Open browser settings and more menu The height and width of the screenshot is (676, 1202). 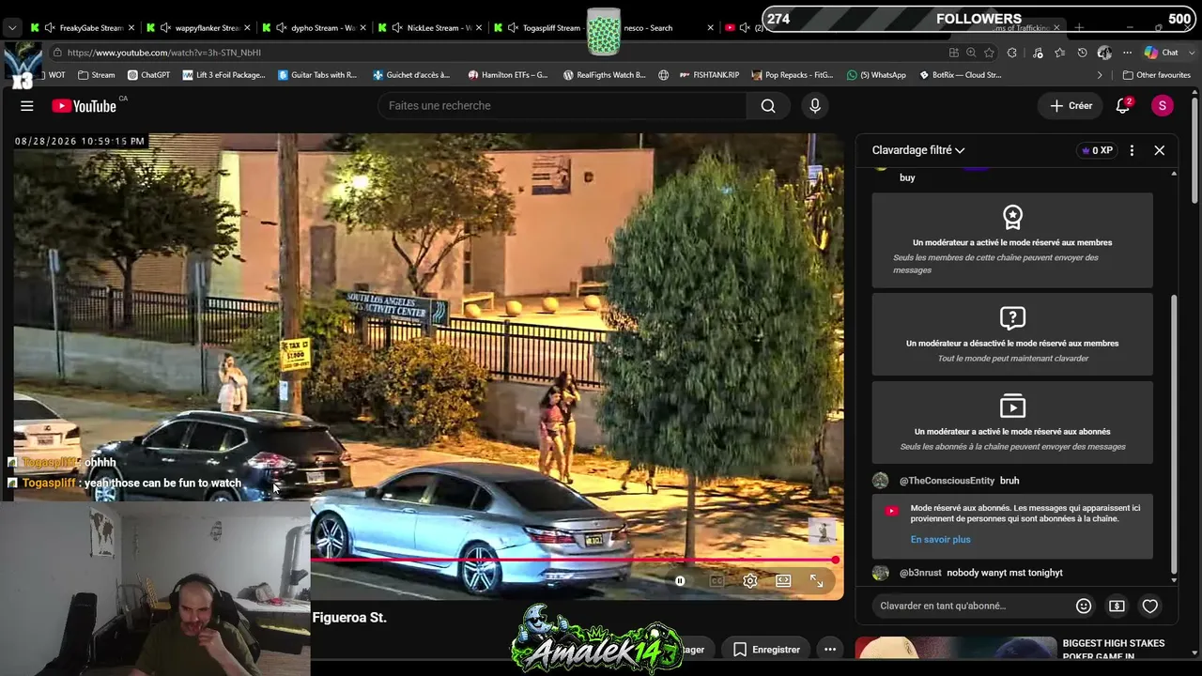1127,53
